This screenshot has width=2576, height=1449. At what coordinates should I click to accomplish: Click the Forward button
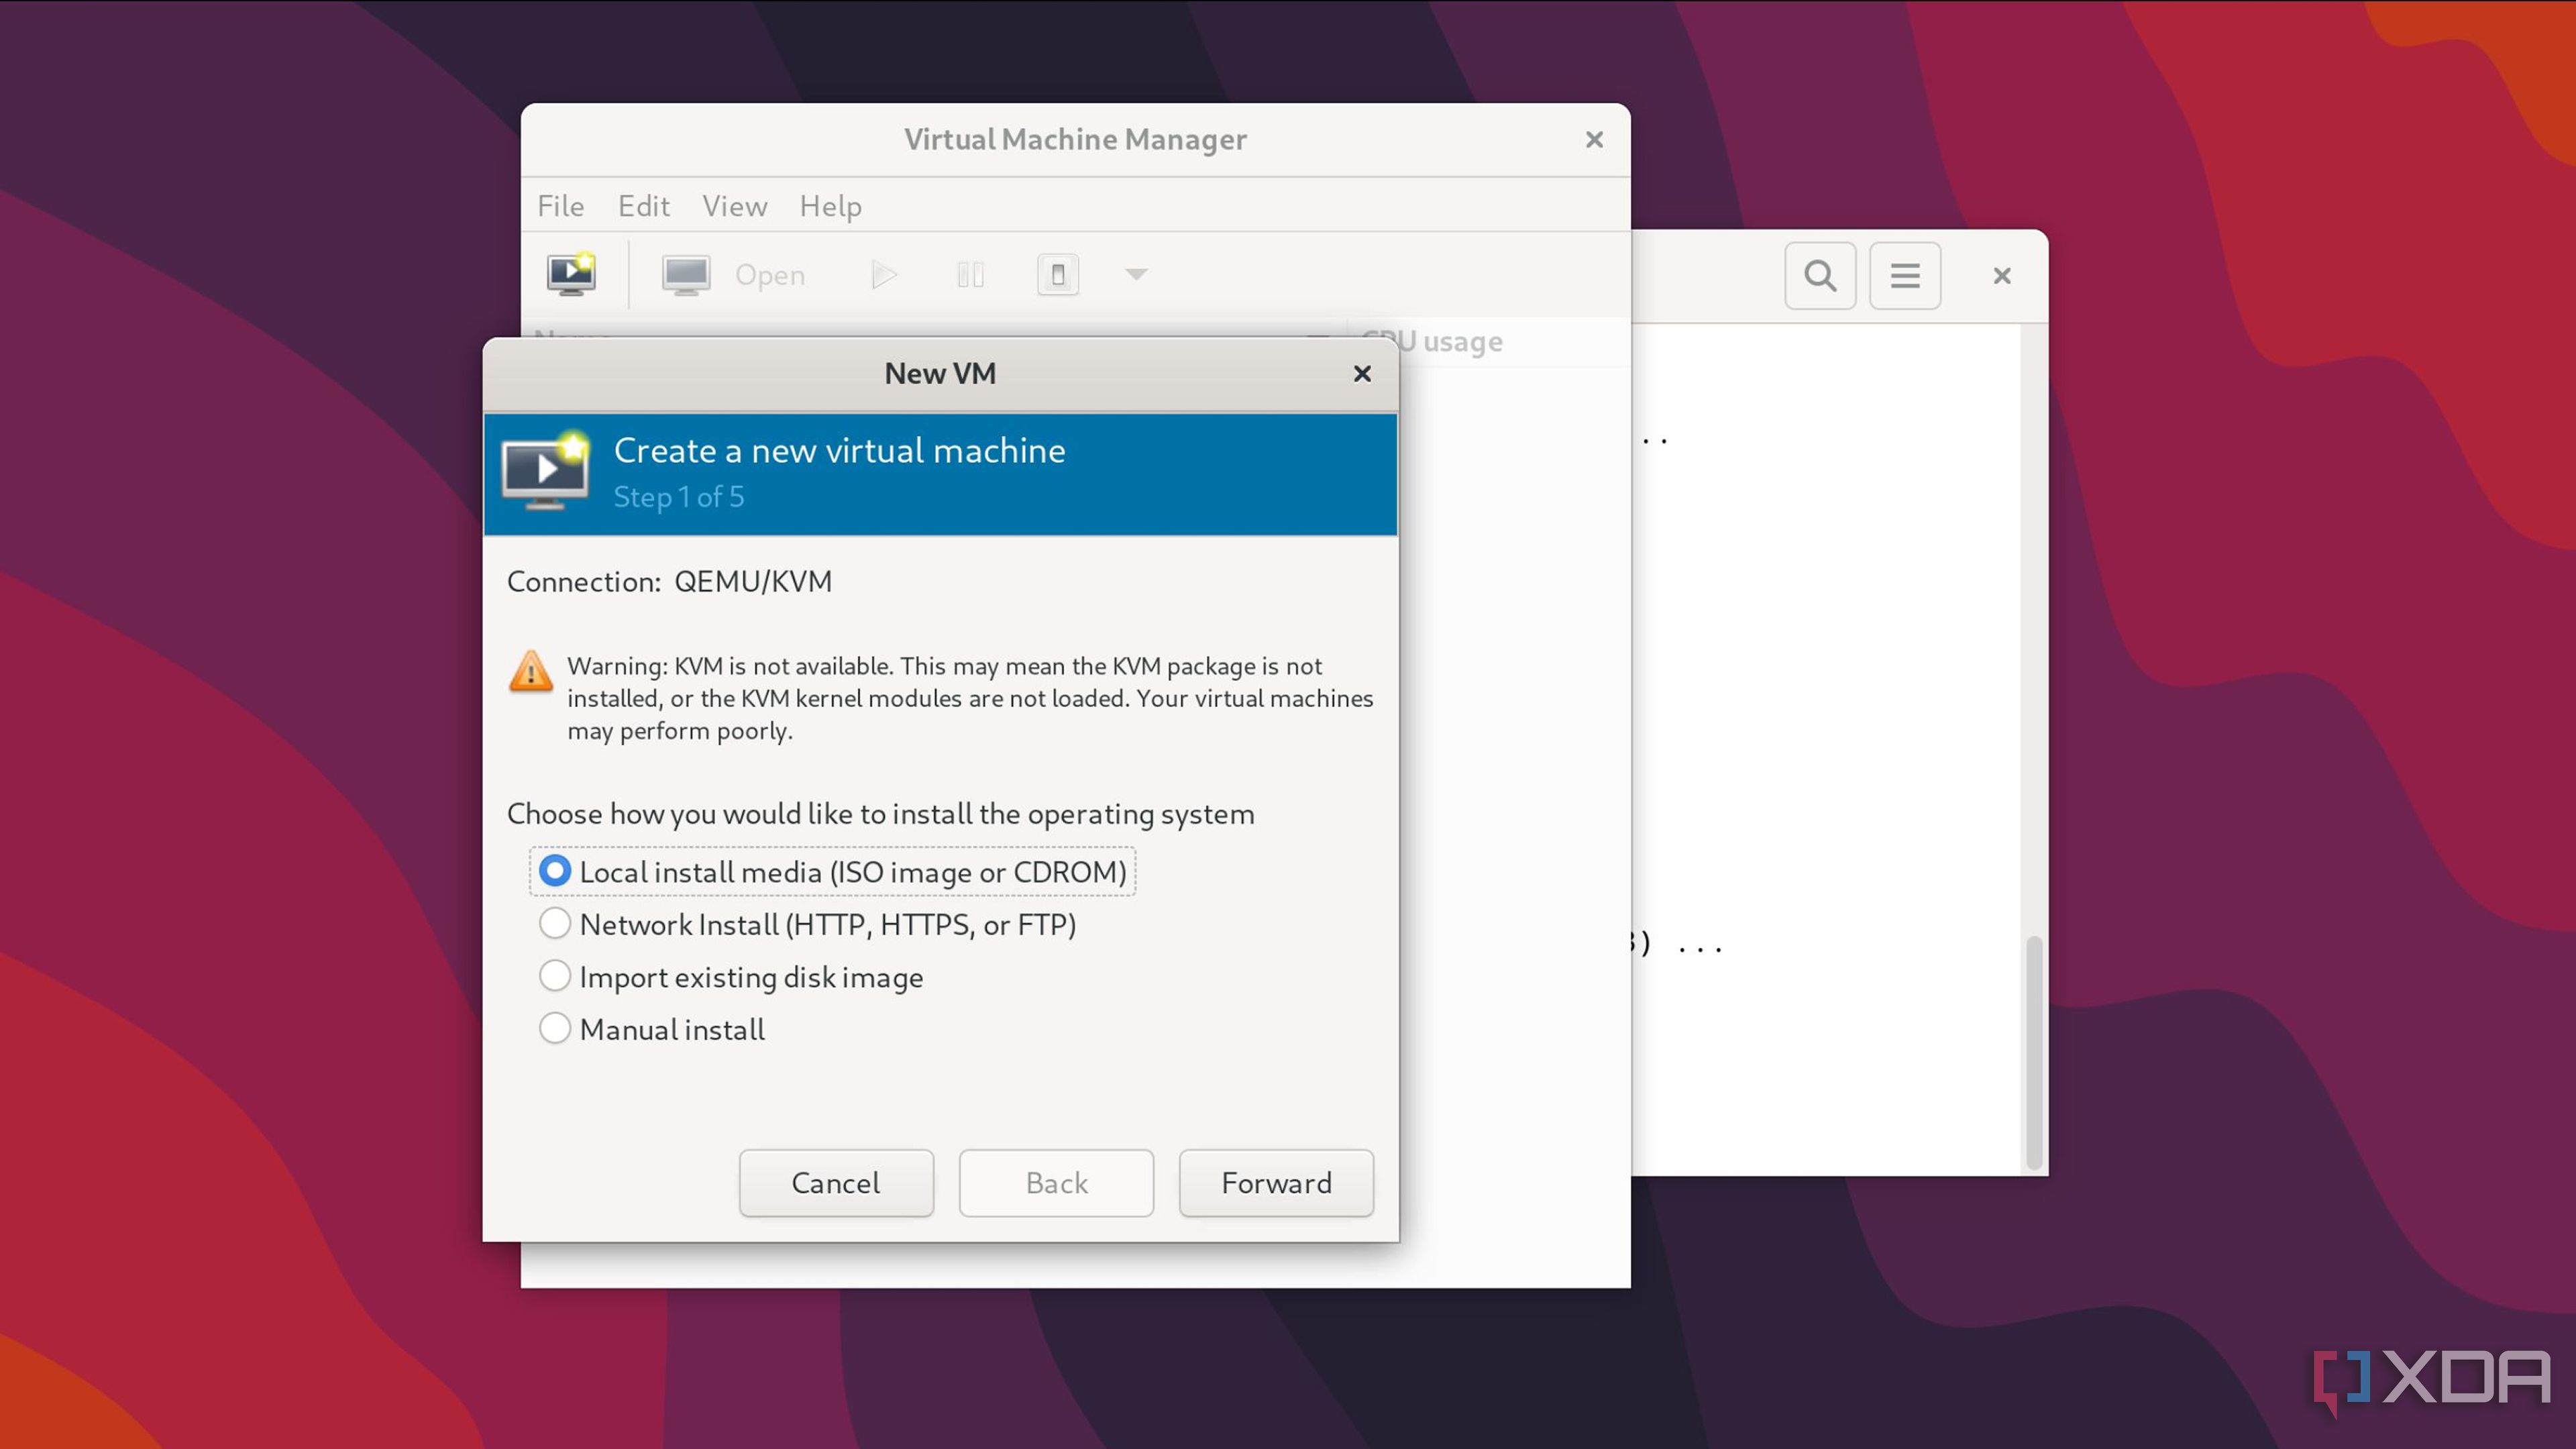point(1276,1183)
